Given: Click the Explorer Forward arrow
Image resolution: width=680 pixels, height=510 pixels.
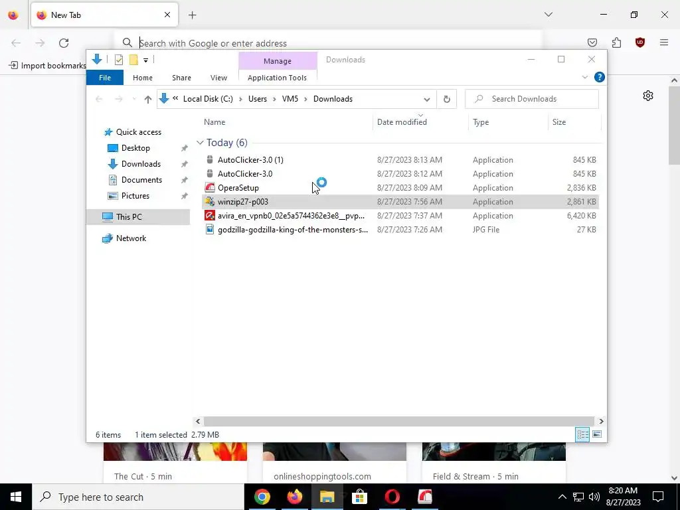Looking at the screenshot, I should point(118,100).
